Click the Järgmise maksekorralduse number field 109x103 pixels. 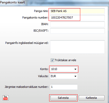64,87
